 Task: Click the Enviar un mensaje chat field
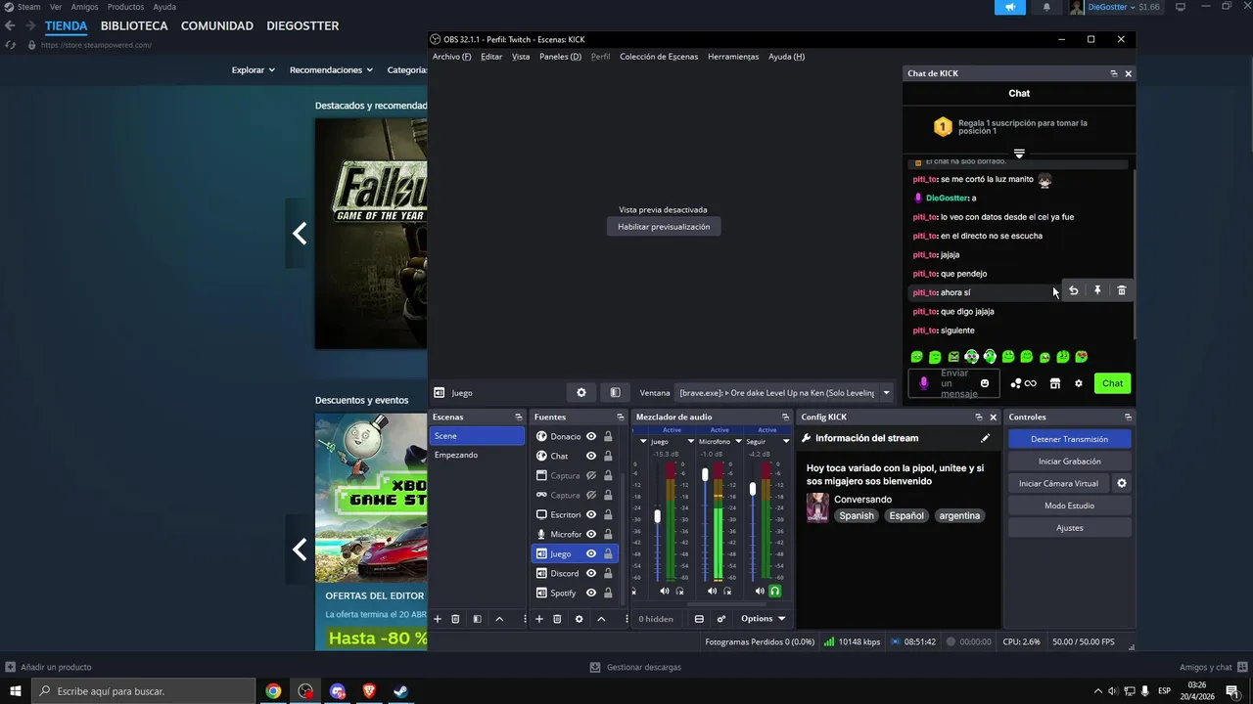click(x=954, y=383)
